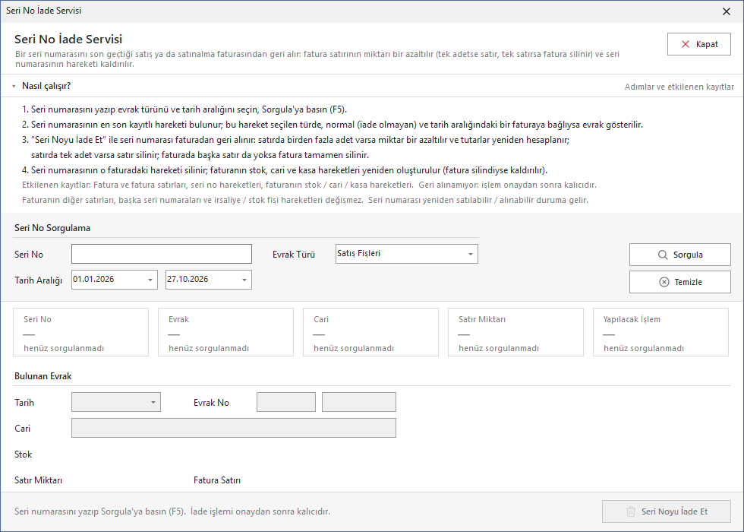
Task: Click the 'Bulunan Evrak' section heading
Action: [x=43, y=376]
